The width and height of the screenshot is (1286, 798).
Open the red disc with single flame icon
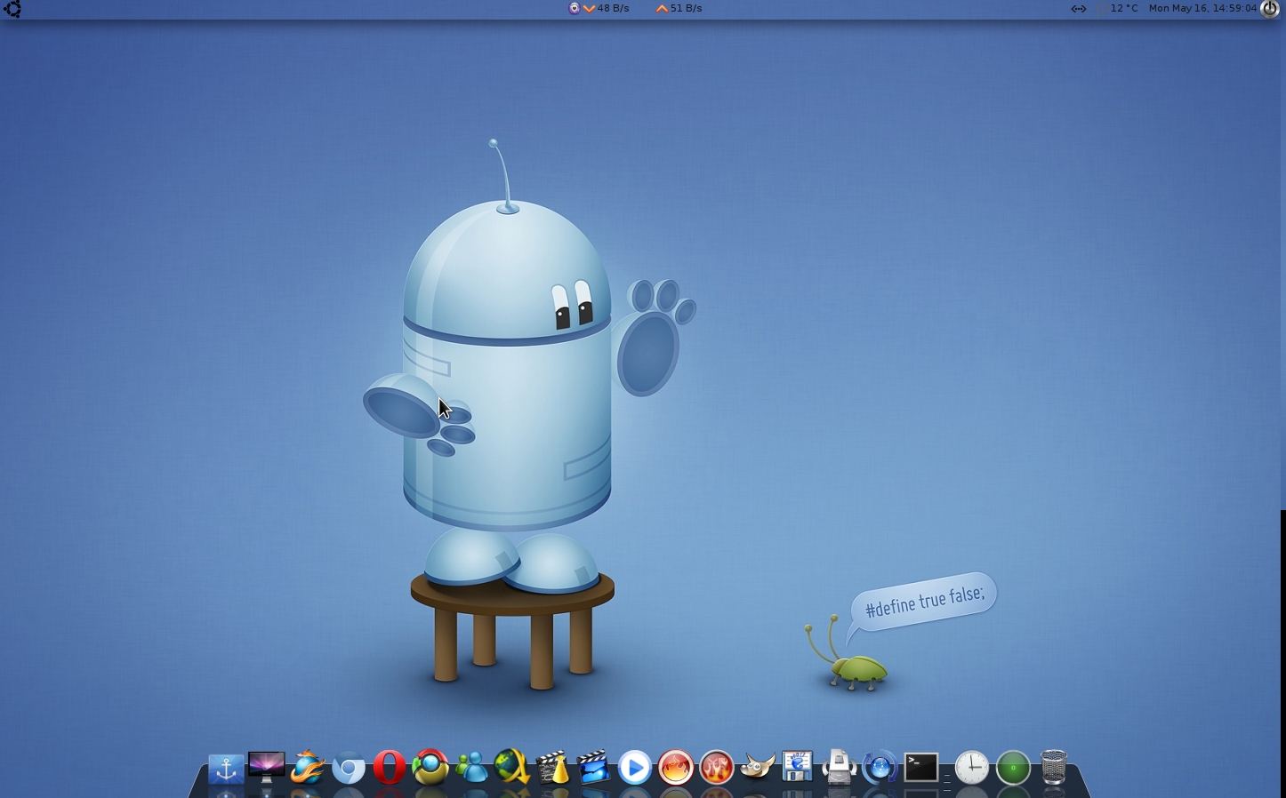676,768
